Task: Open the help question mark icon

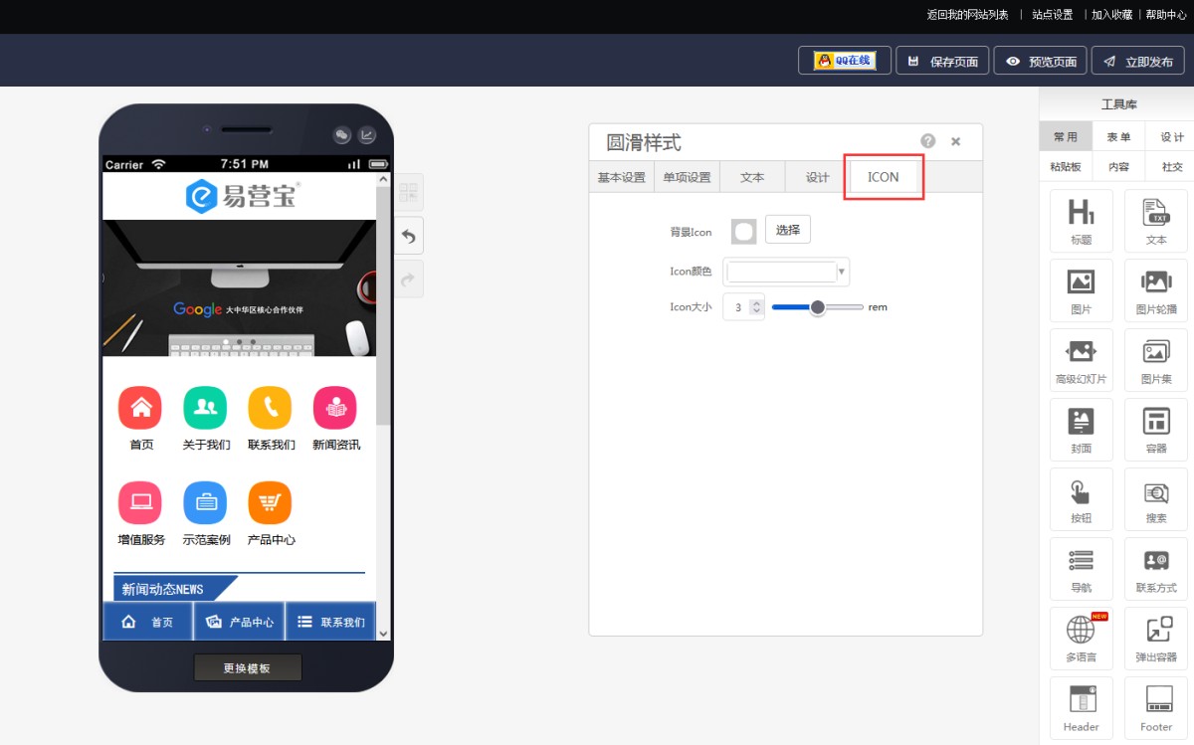Action: point(928,141)
